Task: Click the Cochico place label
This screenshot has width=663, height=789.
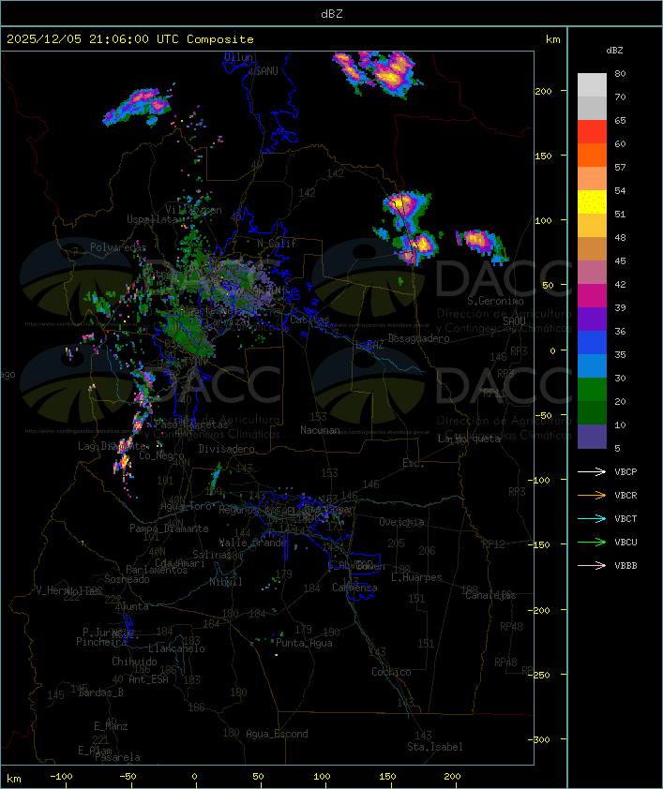Action: pos(391,672)
